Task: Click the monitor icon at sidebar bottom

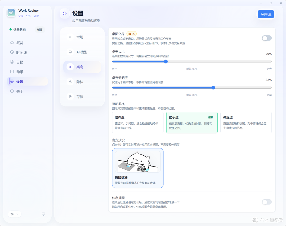Action: [x=43, y=214]
